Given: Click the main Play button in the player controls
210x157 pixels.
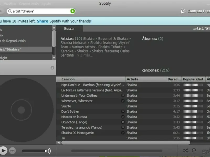Looking at the screenshot, I should coord(3,151).
